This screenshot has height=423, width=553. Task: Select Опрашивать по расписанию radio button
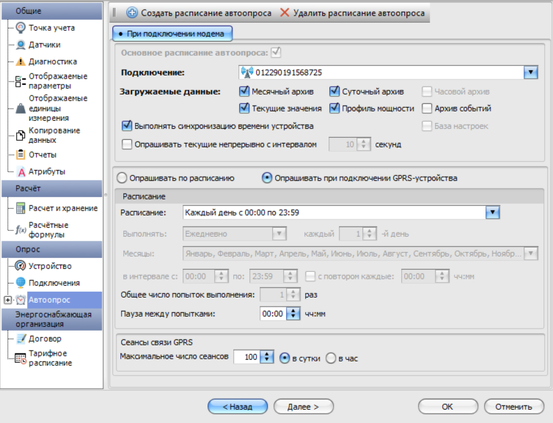(122, 177)
